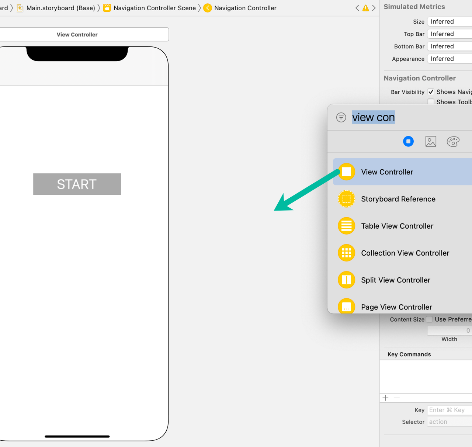
Task: Click the START button on canvas
Action: pos(77,184)
